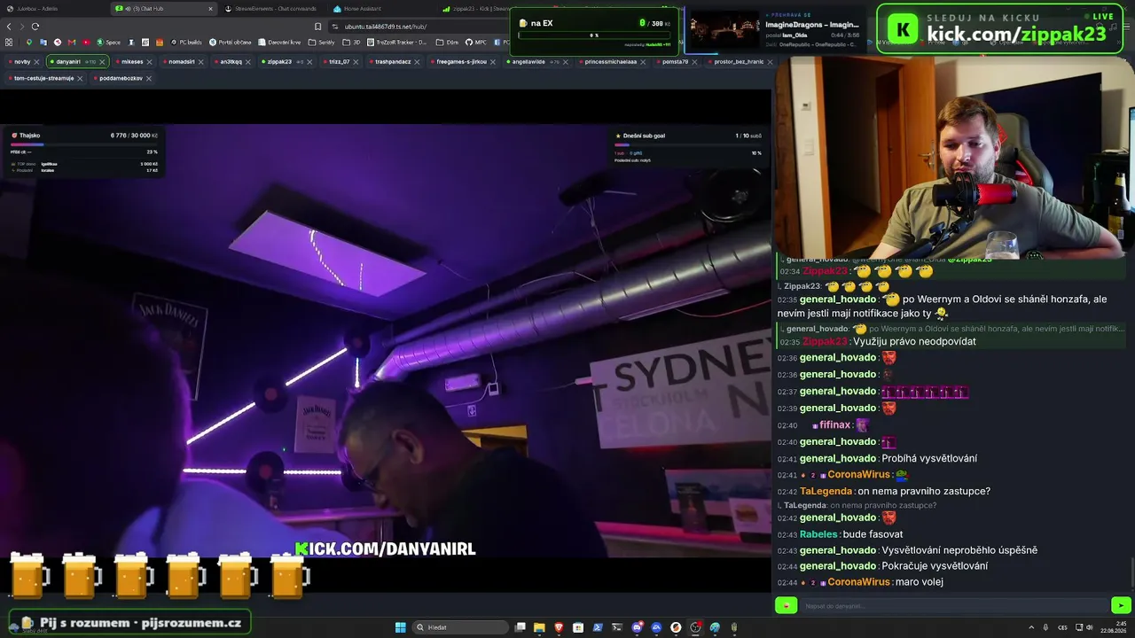This screenshot has height=638, width=1135.
Task: Open the Space bookmark
Action: click(x=108, y=42)
